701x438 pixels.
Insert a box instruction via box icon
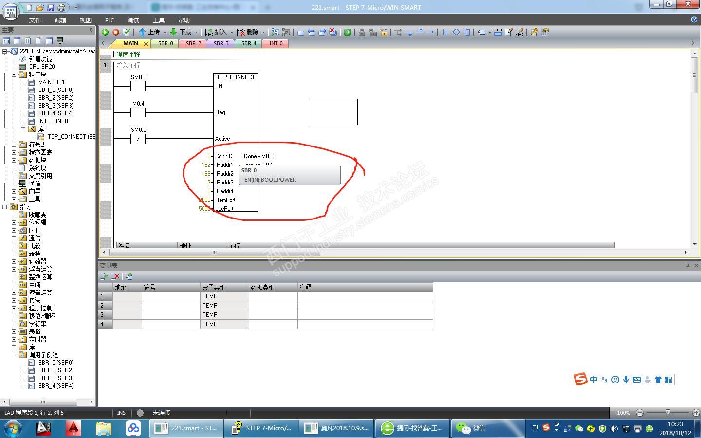pos(467,32)
